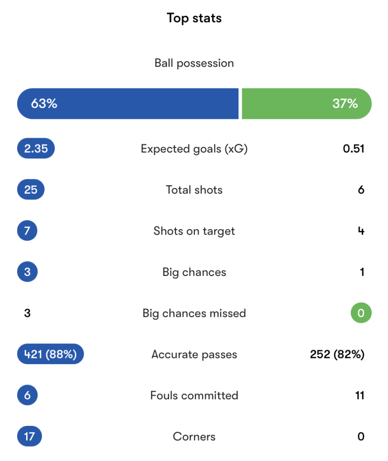Click the 252 (82%) accurate passes value
Screen dimensions: 388x461
point(337,354)
